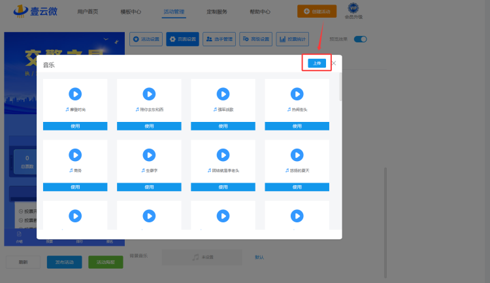Use the 热闹街头 track
This screenshot has height=283, width=490.
[x=297, y=126]
